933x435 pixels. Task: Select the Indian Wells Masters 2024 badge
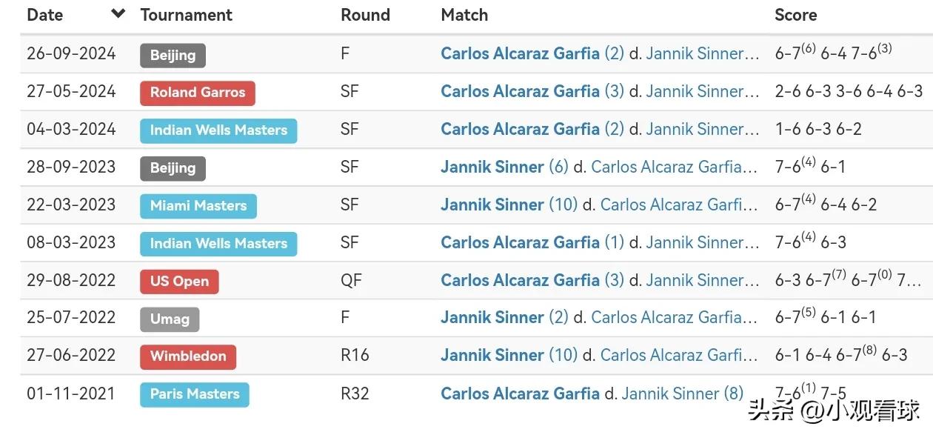pos(218,130)
